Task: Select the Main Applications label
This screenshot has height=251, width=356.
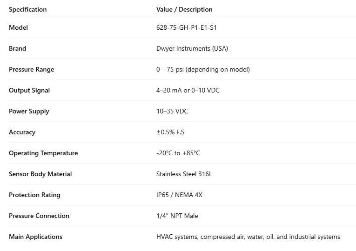Action: point(35,237)
